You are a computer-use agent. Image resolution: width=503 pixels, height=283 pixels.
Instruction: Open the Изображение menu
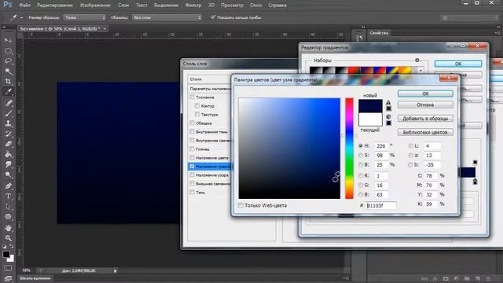coord(95,6)
